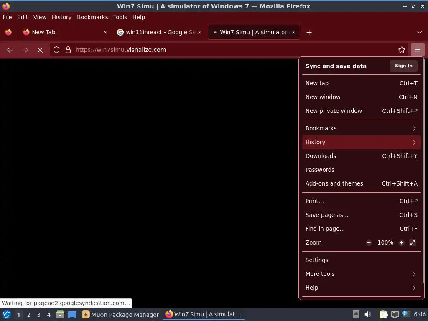
Task: Close the hamburger application menu button
Action: click(418, 50)
